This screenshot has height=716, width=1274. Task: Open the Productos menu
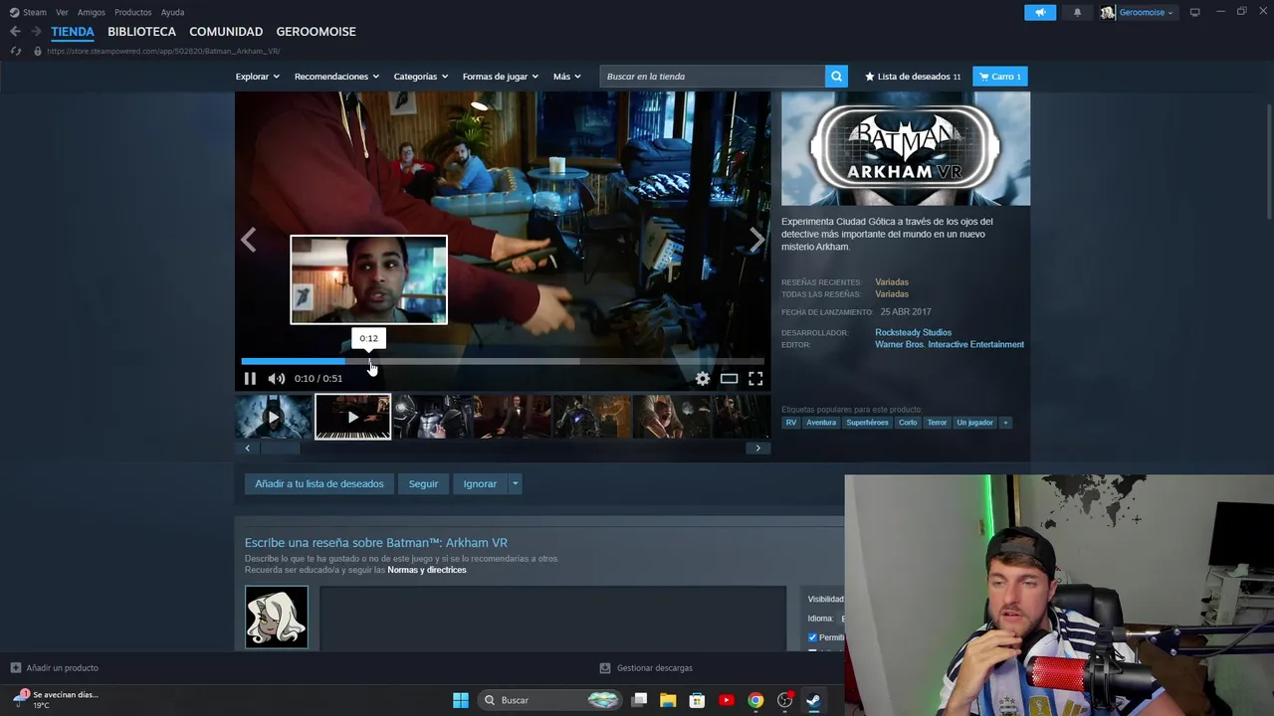click(x=132, y=12)
